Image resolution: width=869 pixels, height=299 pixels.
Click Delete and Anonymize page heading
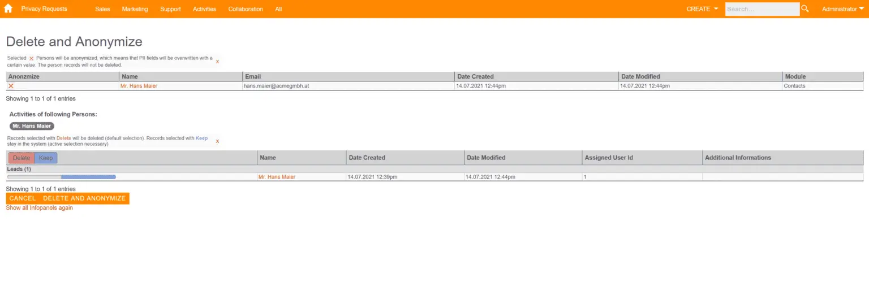[x=74, y=41]
